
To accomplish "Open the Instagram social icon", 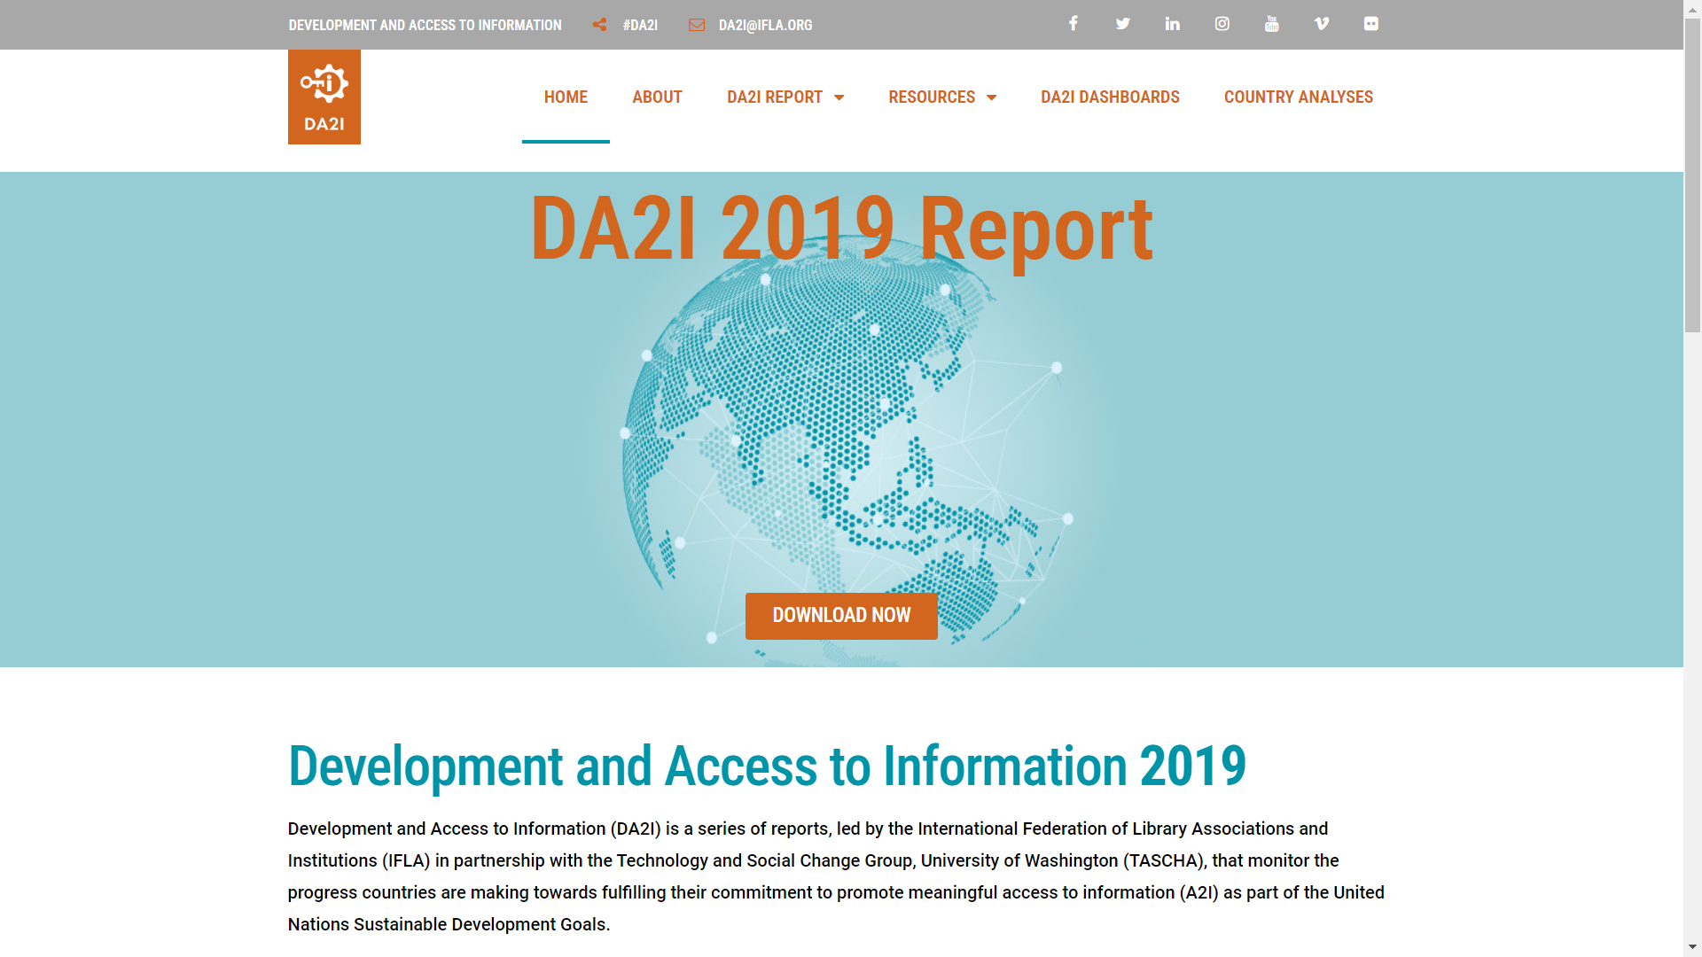I will [x=1222, y=24].
